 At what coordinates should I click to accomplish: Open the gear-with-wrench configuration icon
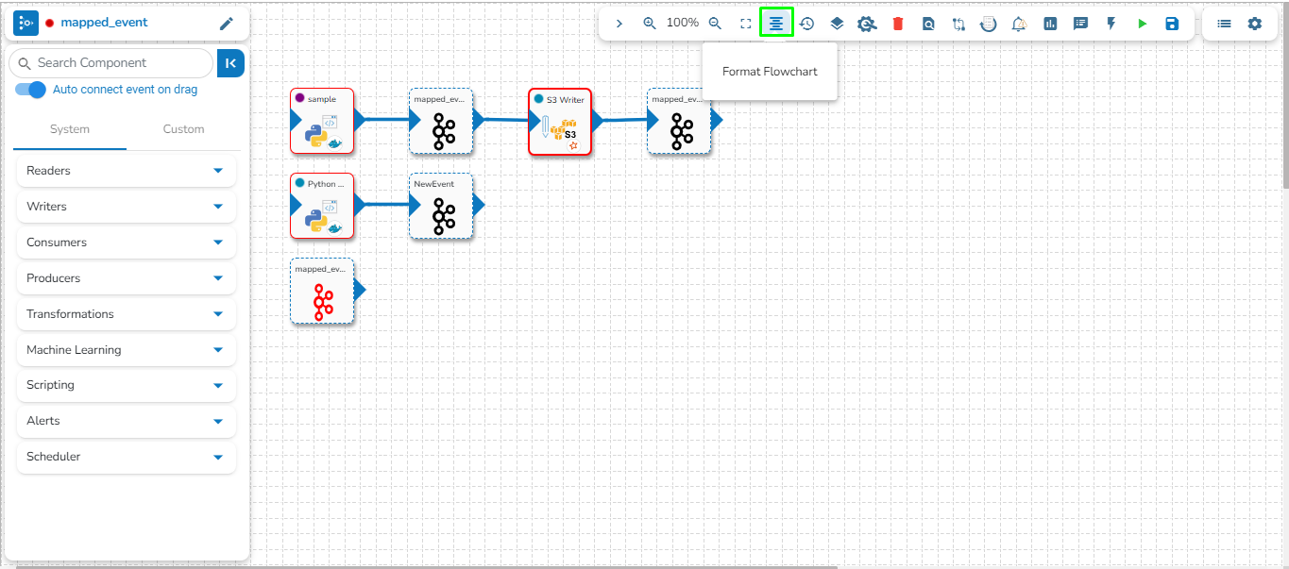pyautogui.click(x=867, y=24)
